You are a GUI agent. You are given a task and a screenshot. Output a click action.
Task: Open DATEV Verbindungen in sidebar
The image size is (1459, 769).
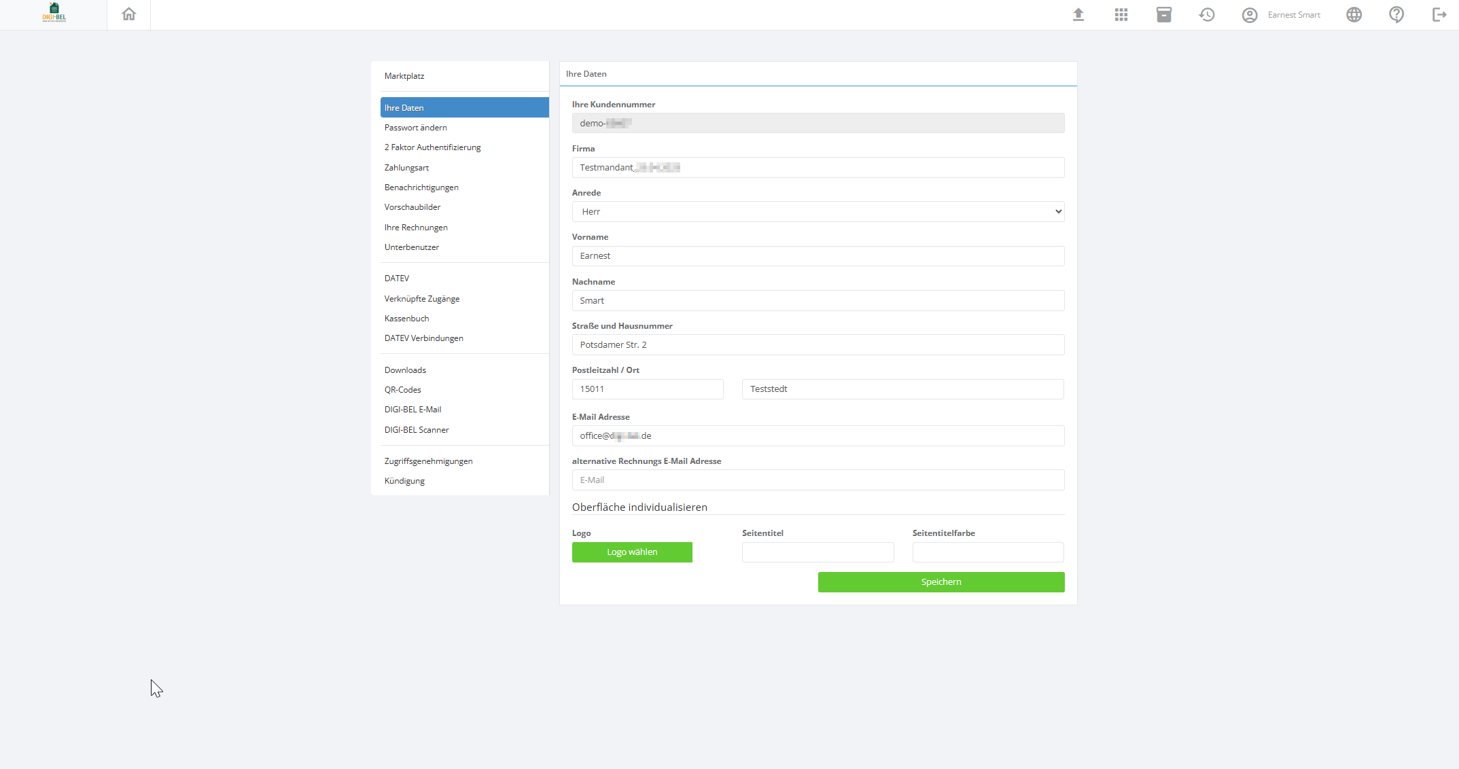tap(423, 338)
